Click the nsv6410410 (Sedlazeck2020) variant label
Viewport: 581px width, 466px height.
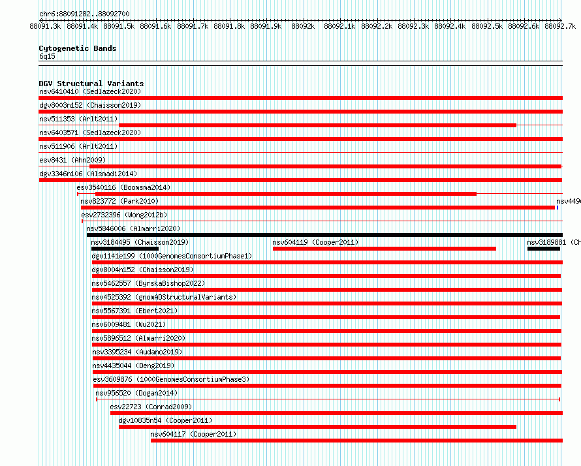pyautogui.click(x=90, y=91)
